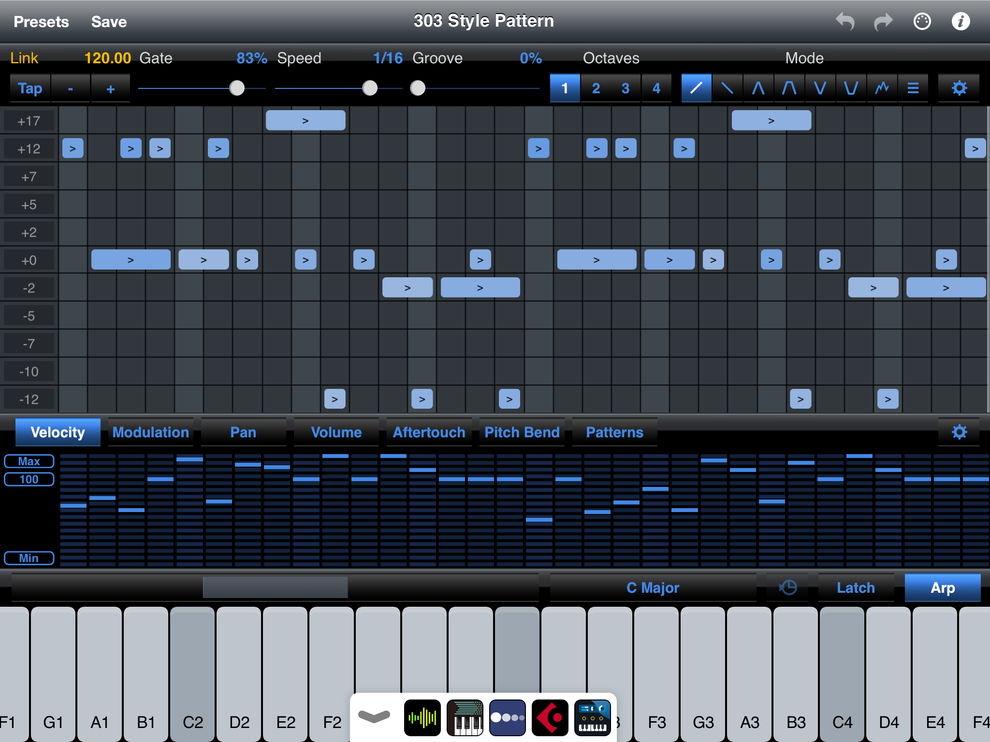Select the Down arpeggio mode icon
Image resolution: width=990 pixels, height=742 pixels.
[x=727, y=88]
